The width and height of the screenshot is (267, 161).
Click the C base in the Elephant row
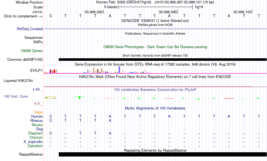pos(51,133)
